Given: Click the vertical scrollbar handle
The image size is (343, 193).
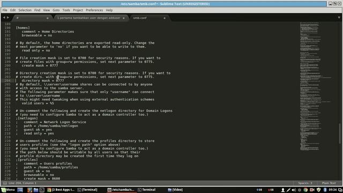Looking at the screenshot, I should point(340,133).
